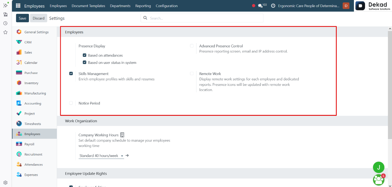Screen dimensions: 392x187
Task: Open the Timesheets settings icon
Action: tap(19, 124)
